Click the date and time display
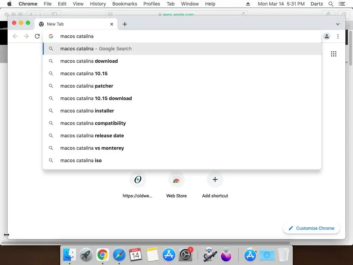Image resolution: width=353 pixels, height=265 pixels. pyautogui.click(x=281, y=4)
